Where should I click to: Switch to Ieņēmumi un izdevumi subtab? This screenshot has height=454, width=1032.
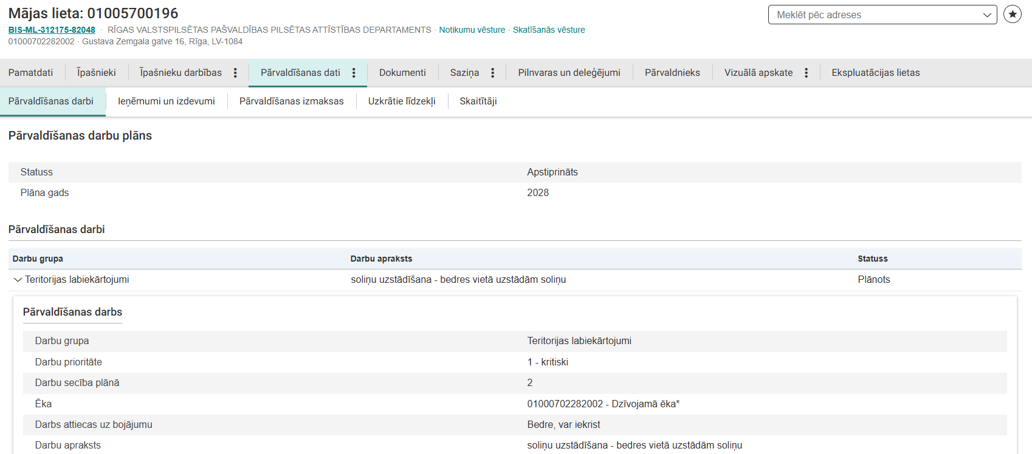[x=166, y=101]
